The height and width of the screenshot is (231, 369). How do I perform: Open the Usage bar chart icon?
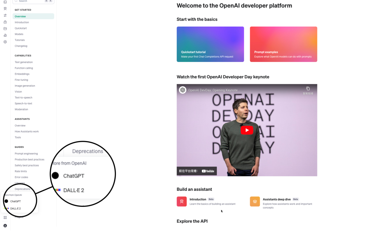[5, 35]
